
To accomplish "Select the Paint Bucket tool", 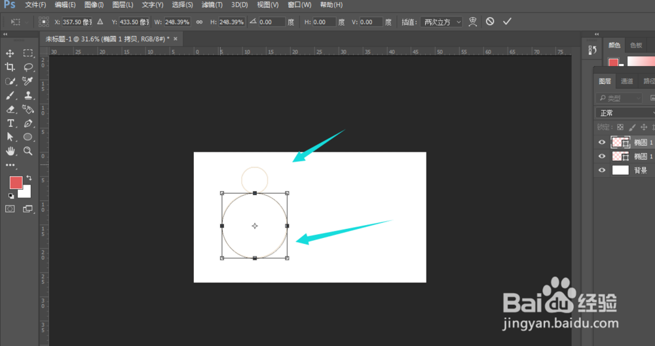I will (x=28, y=109).
